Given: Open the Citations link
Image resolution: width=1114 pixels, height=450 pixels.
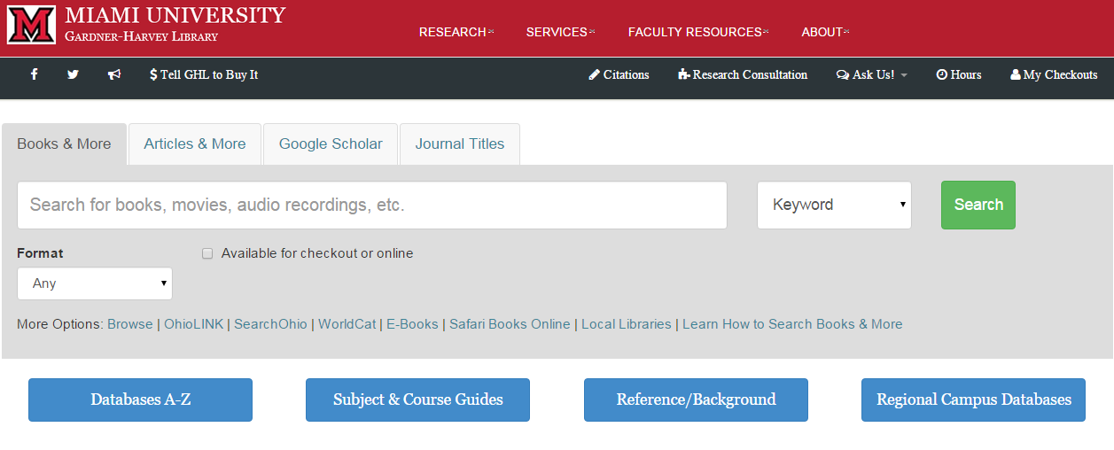Looking at the screenshot, I should [x=619, y=74].
